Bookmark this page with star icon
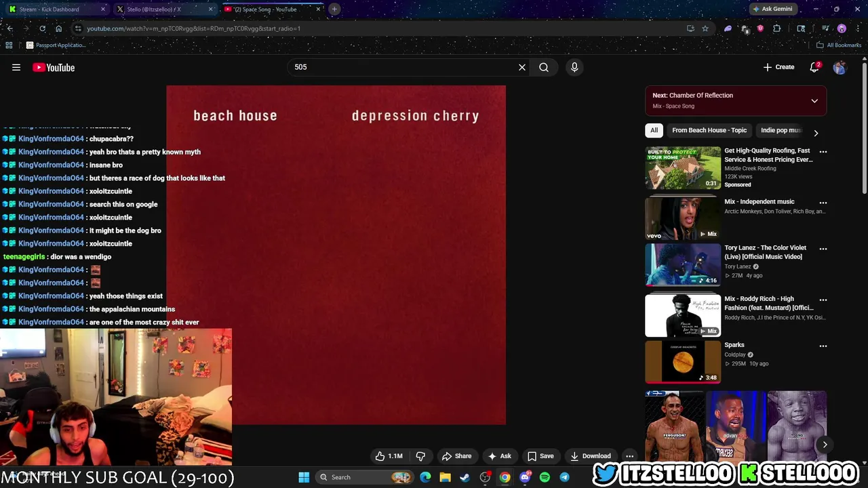868x488 pixels. (705, 28)
